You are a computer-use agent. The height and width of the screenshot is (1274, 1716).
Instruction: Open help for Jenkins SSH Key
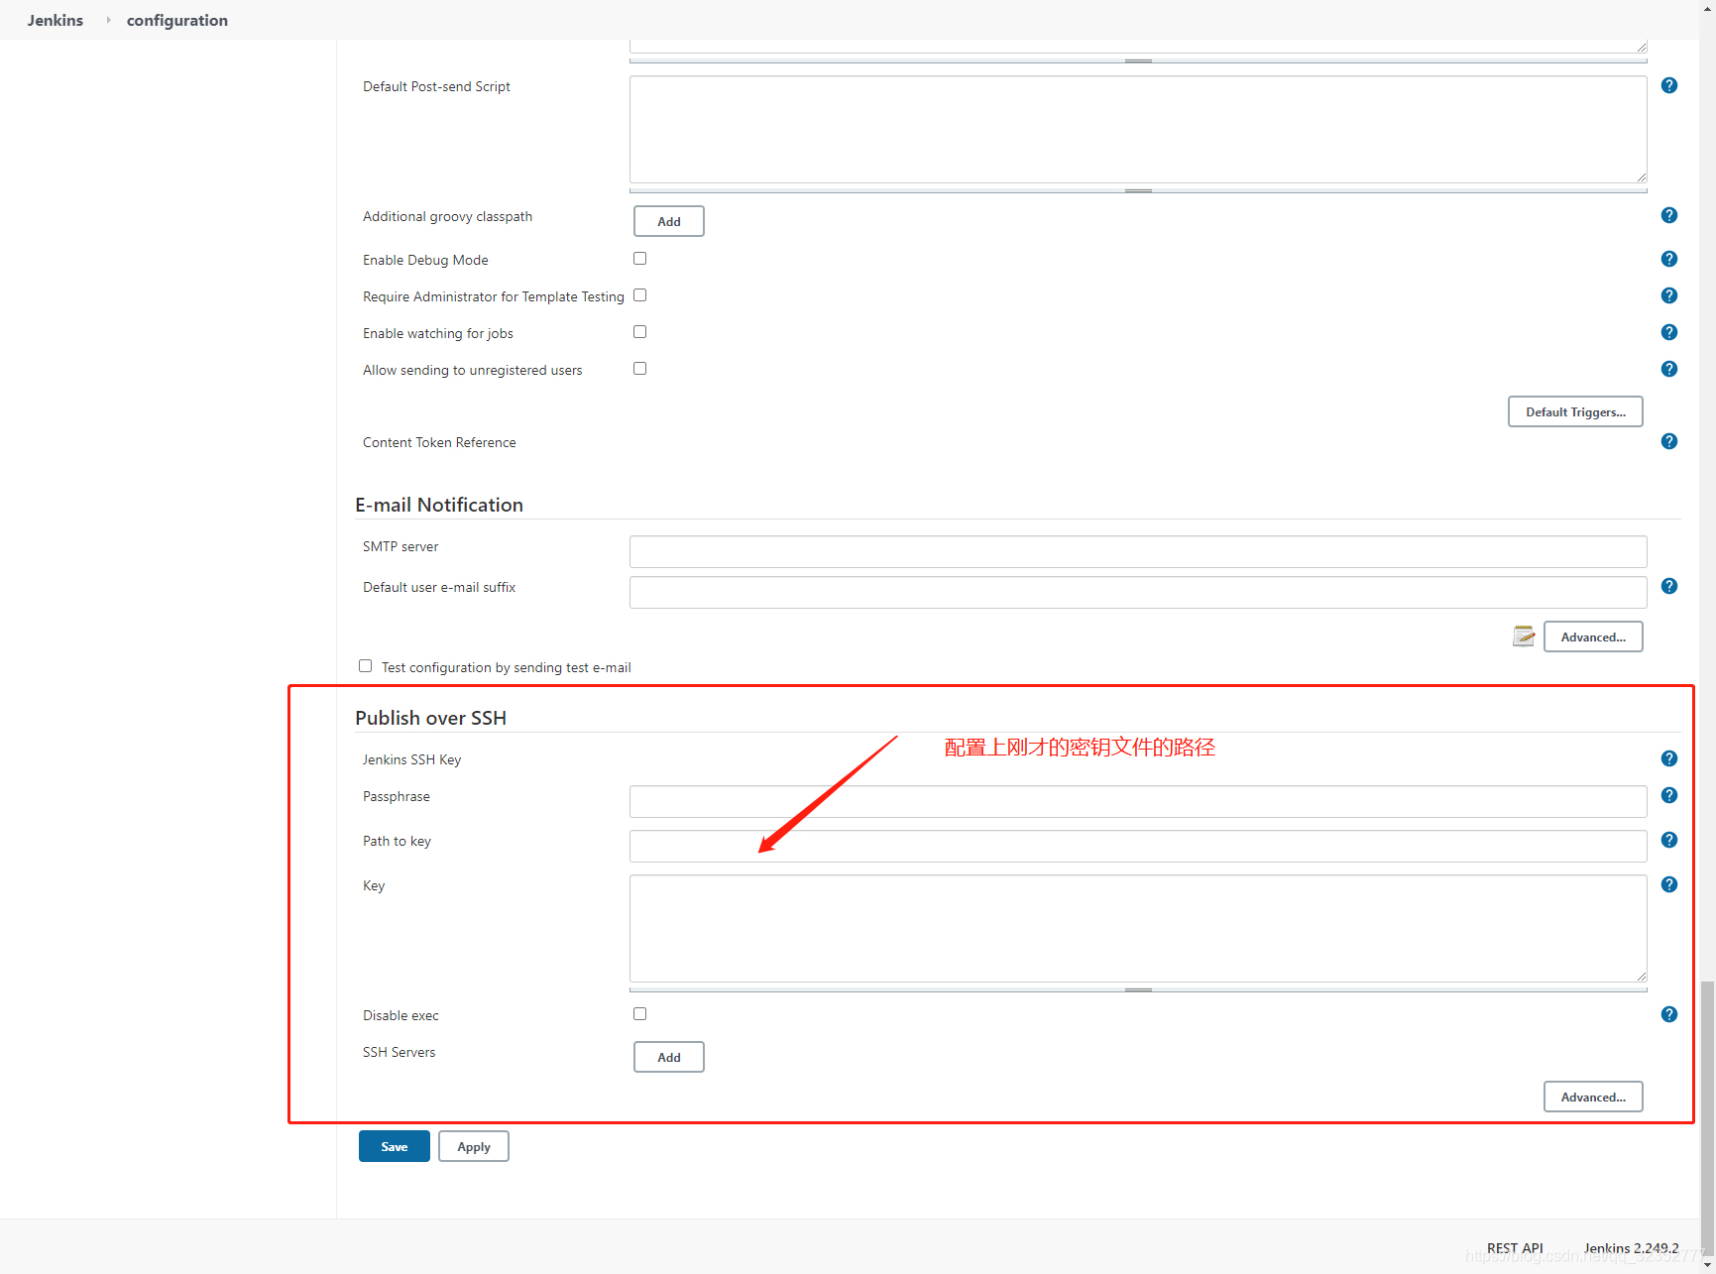tap(1668, 757)
